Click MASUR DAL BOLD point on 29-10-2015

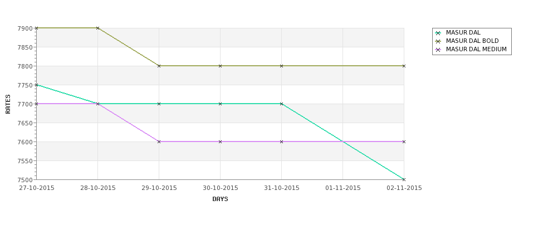(x=159, y=66)
